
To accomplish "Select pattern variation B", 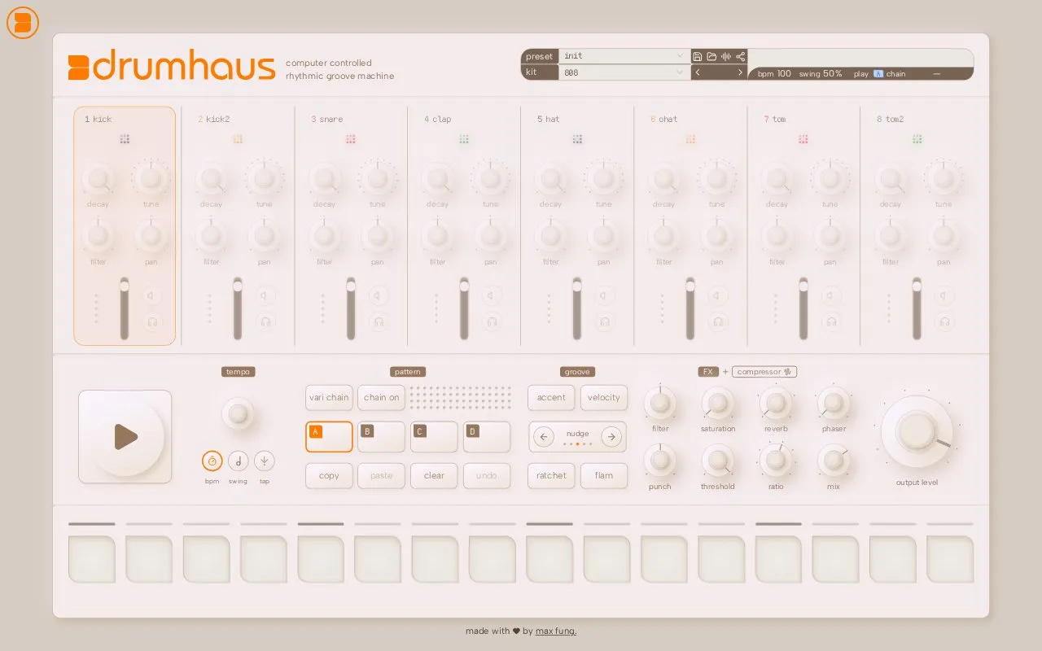I will pyautogui.click(x=381, y=437).
